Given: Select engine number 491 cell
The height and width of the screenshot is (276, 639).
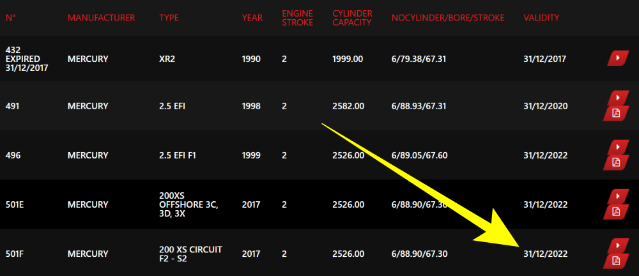Looking at the screenshot, I should tap(12, 106).
